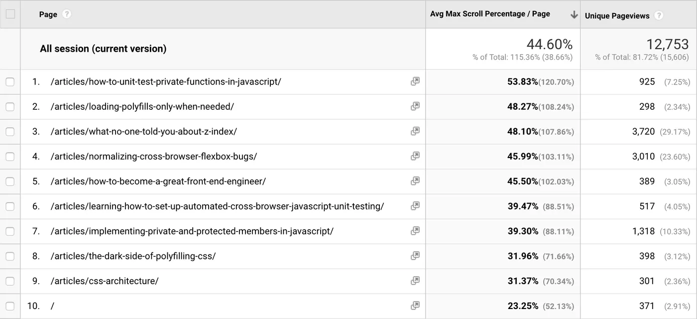Image resolution: width=697 pixels, height=319 pixels.
Task: Open homepage '/' row external link icon
Action: point(415,306)
